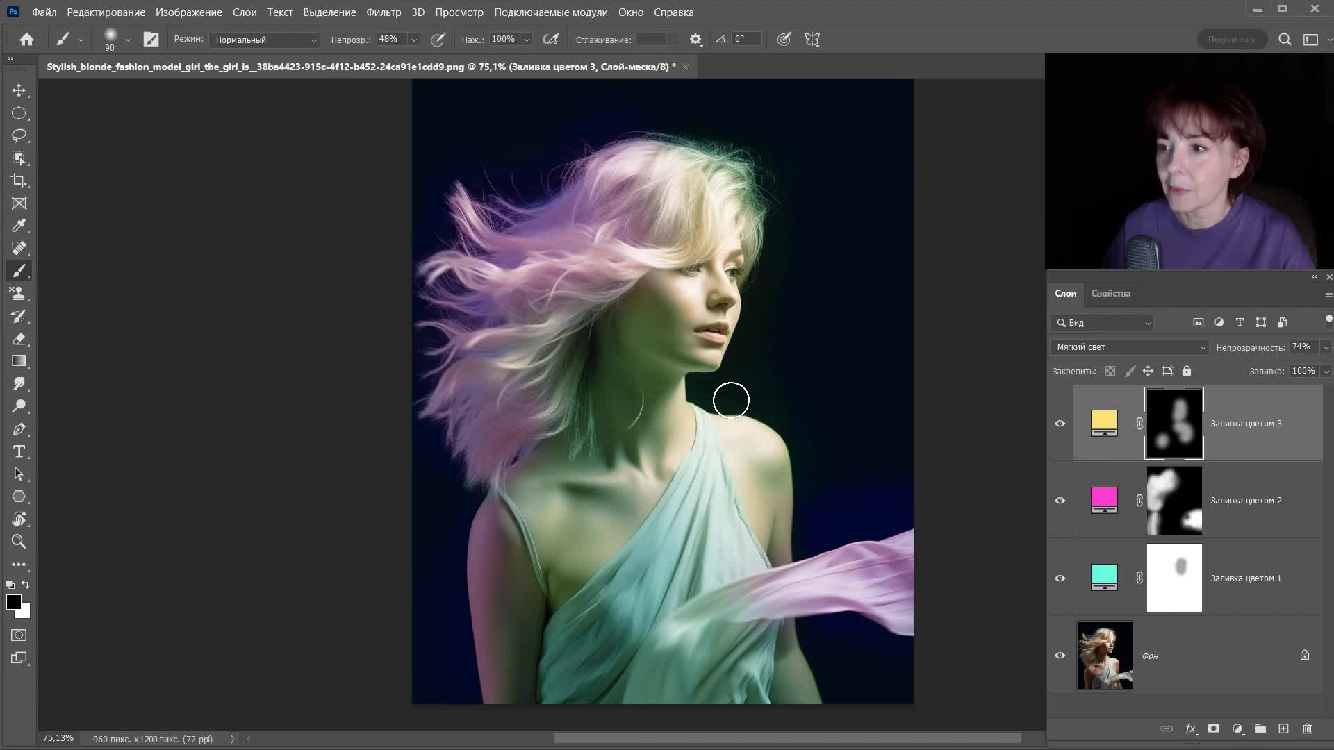The image size is (1334, 750).
Task: Toggle visibility of Заливка цветом 2 layer
Action: (1060, 501)
